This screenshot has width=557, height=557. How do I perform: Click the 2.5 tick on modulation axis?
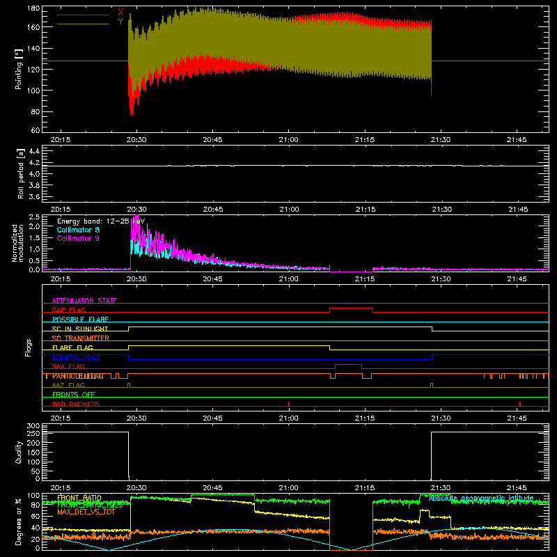(x=34, y=217)
